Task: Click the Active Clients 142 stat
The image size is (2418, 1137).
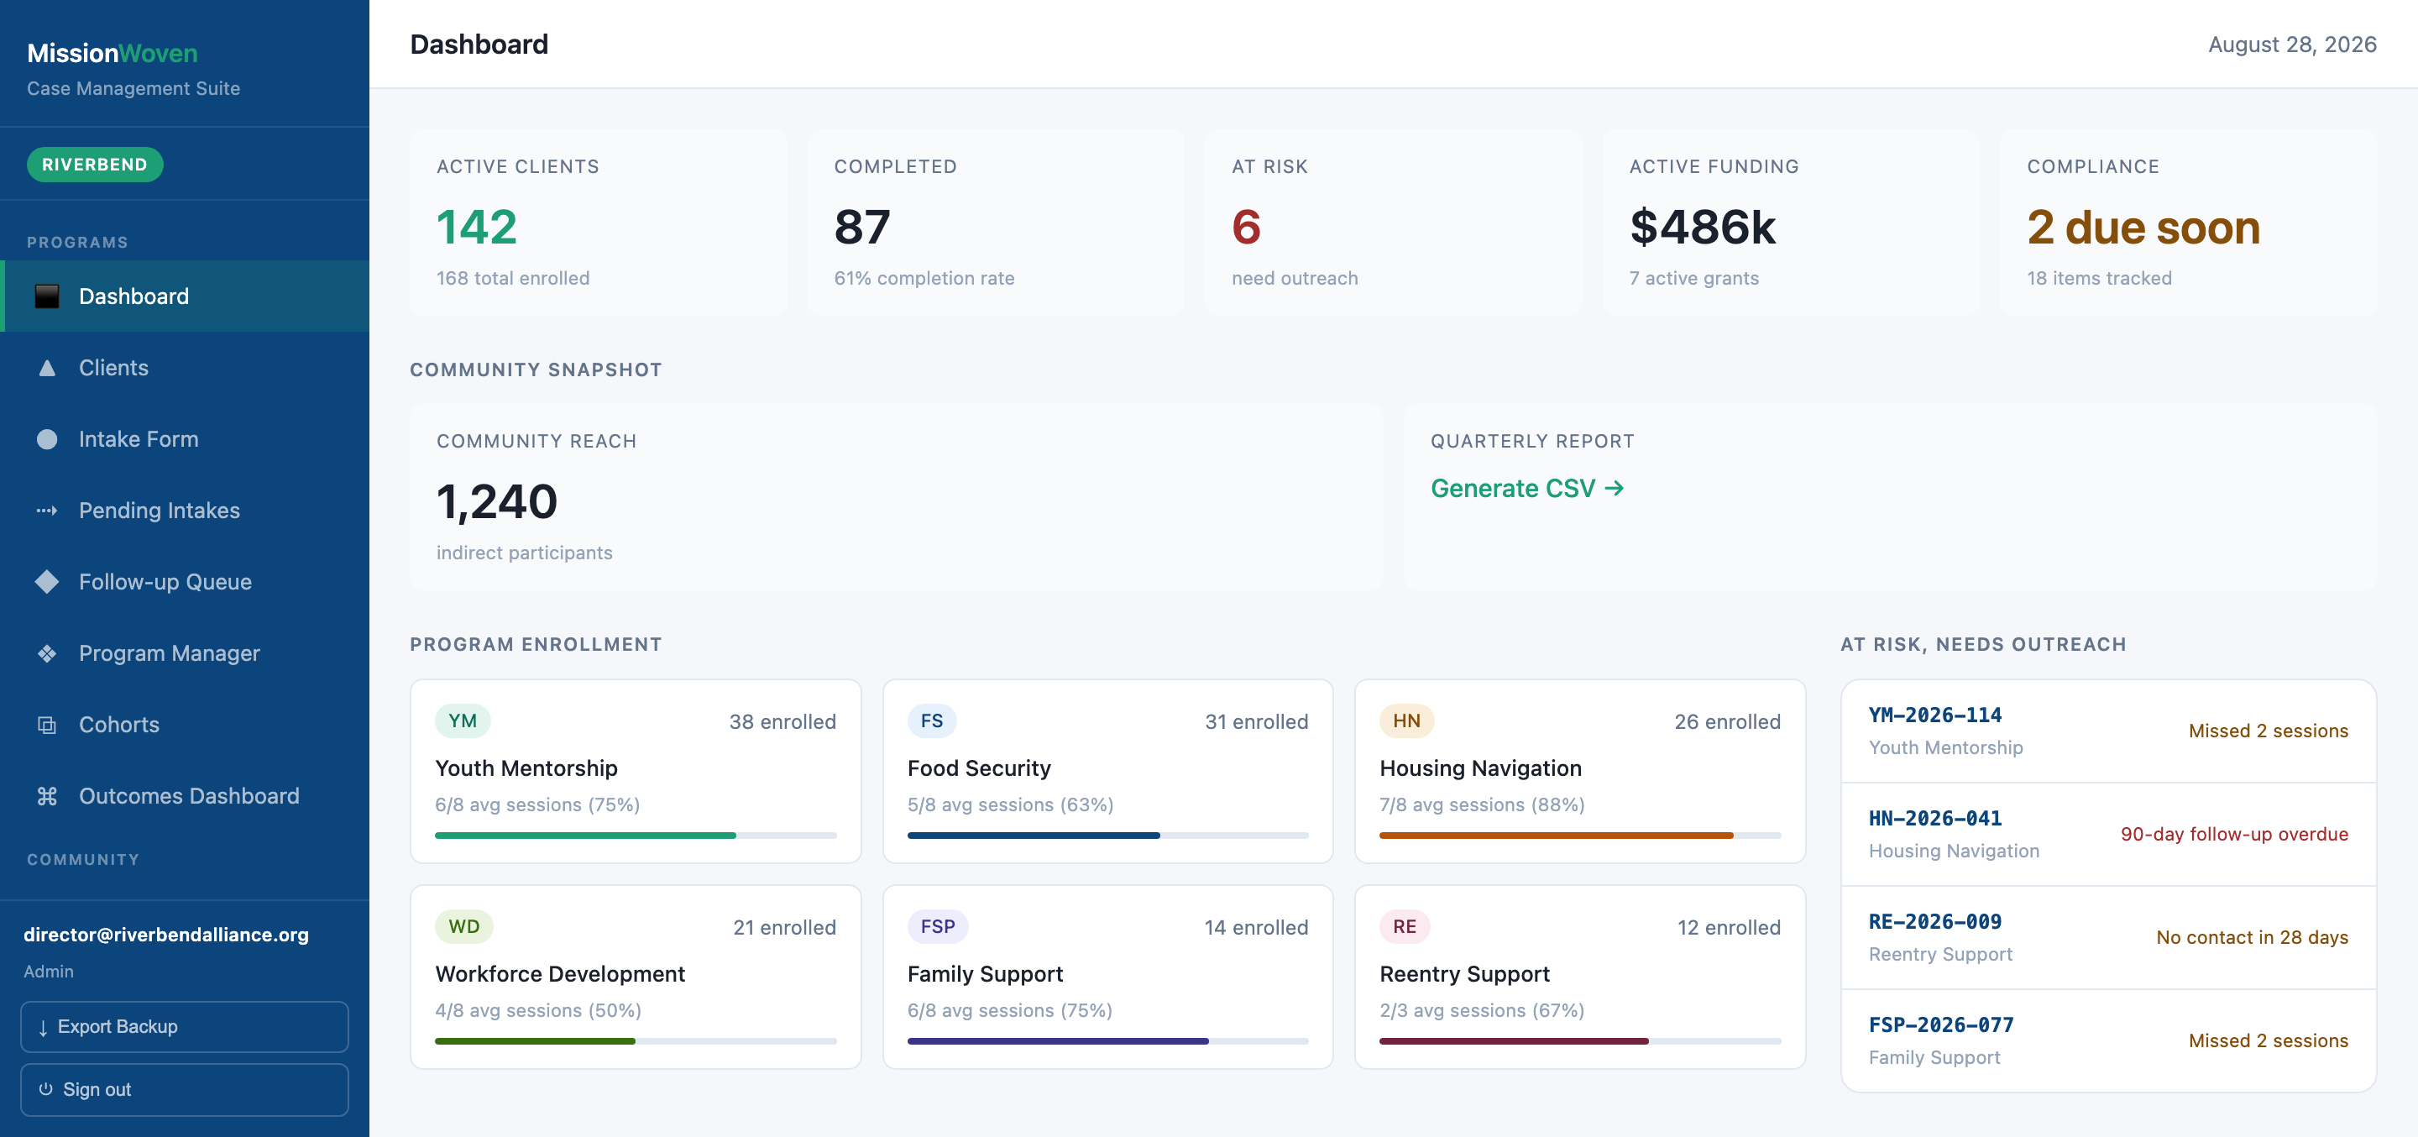Action: (477, 228)
